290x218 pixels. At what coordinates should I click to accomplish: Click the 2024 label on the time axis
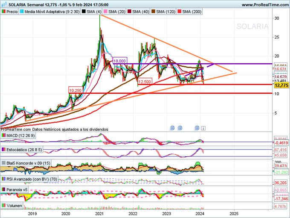point(200,214)
